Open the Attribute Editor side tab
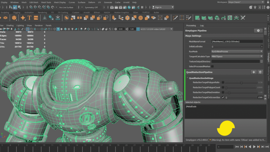Image resolution: width=270 pixels, height=152 pixels. 268,92
